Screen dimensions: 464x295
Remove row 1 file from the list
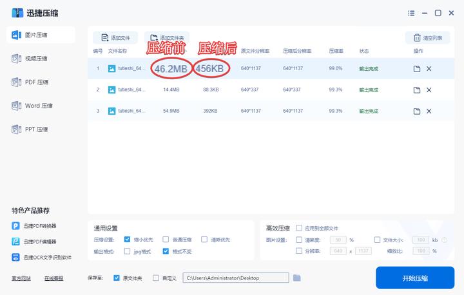[429, 69]
